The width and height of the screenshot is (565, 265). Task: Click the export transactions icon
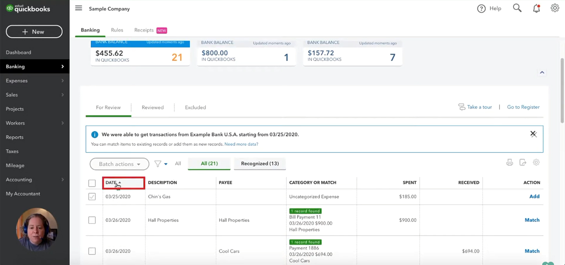[523, 162]
